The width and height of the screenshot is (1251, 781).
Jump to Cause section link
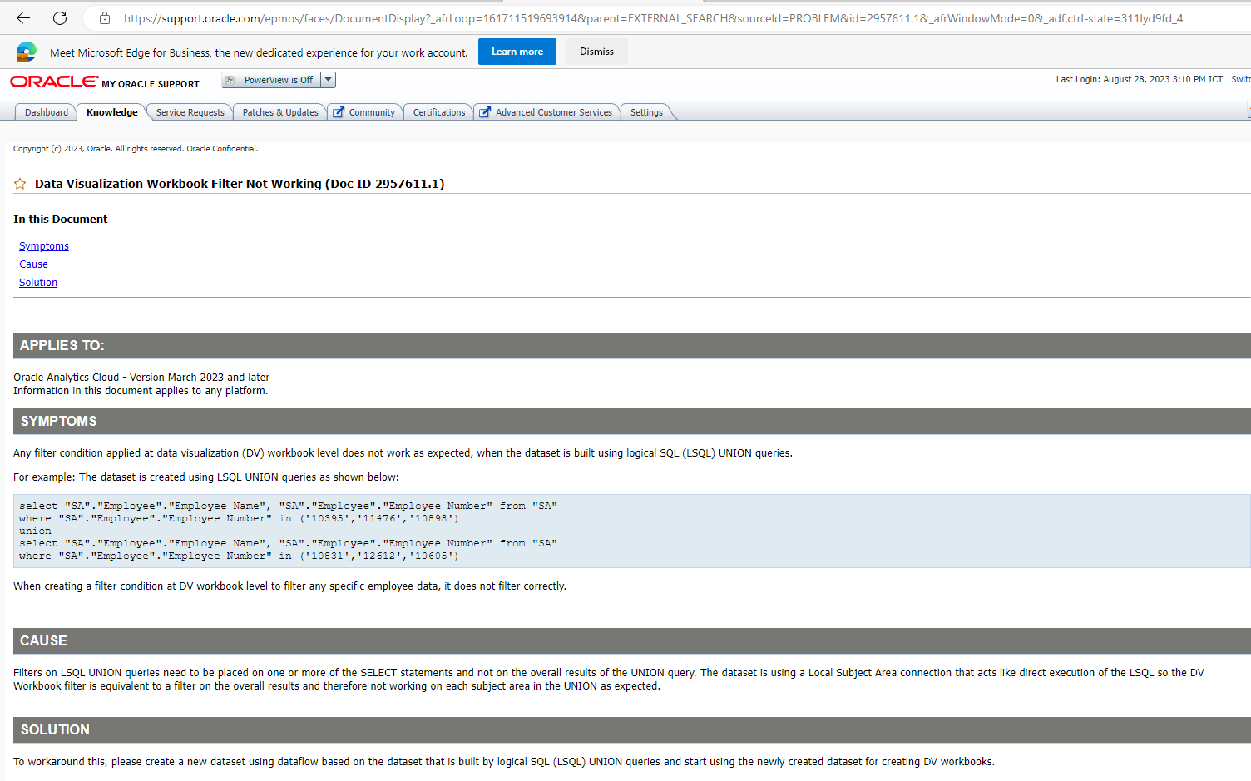point(33,264)
